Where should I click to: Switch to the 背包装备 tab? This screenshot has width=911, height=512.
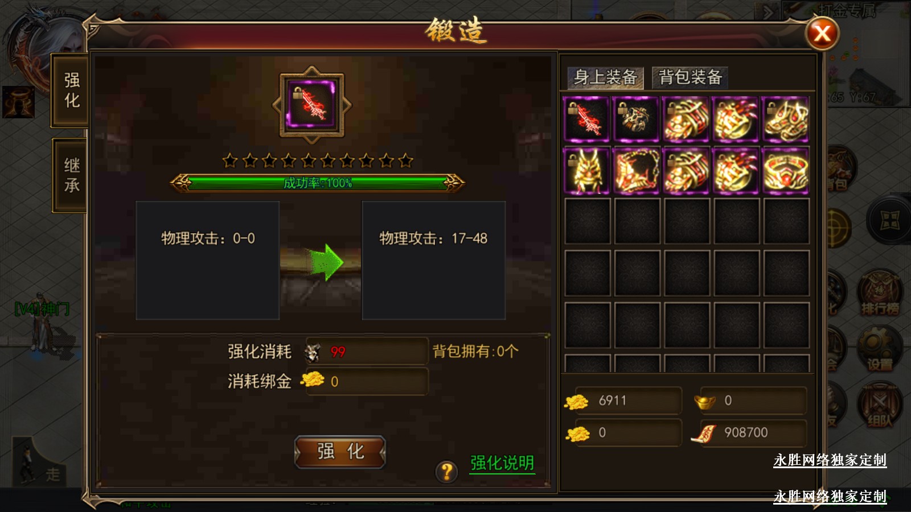click(690, 77)
